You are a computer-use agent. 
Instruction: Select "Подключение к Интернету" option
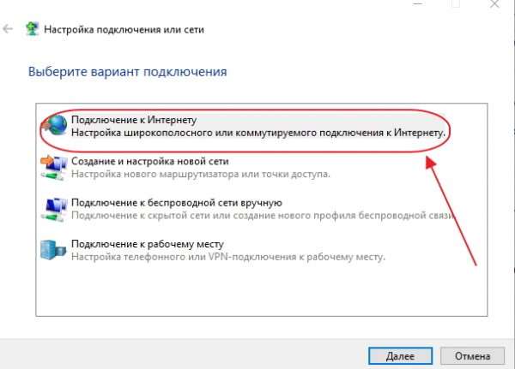point(134,120)
